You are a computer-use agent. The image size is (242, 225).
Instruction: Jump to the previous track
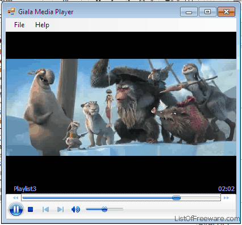coord(45,209)
